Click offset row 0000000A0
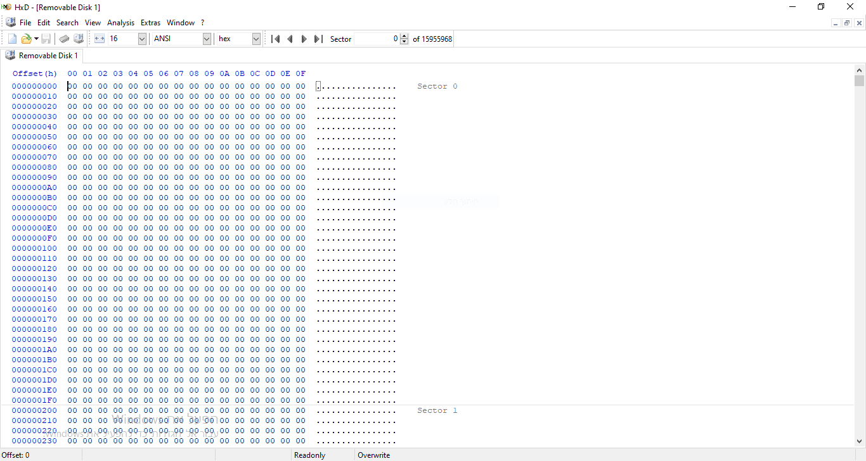The height and width of the screenshot is (461, 866). [34, 187]
